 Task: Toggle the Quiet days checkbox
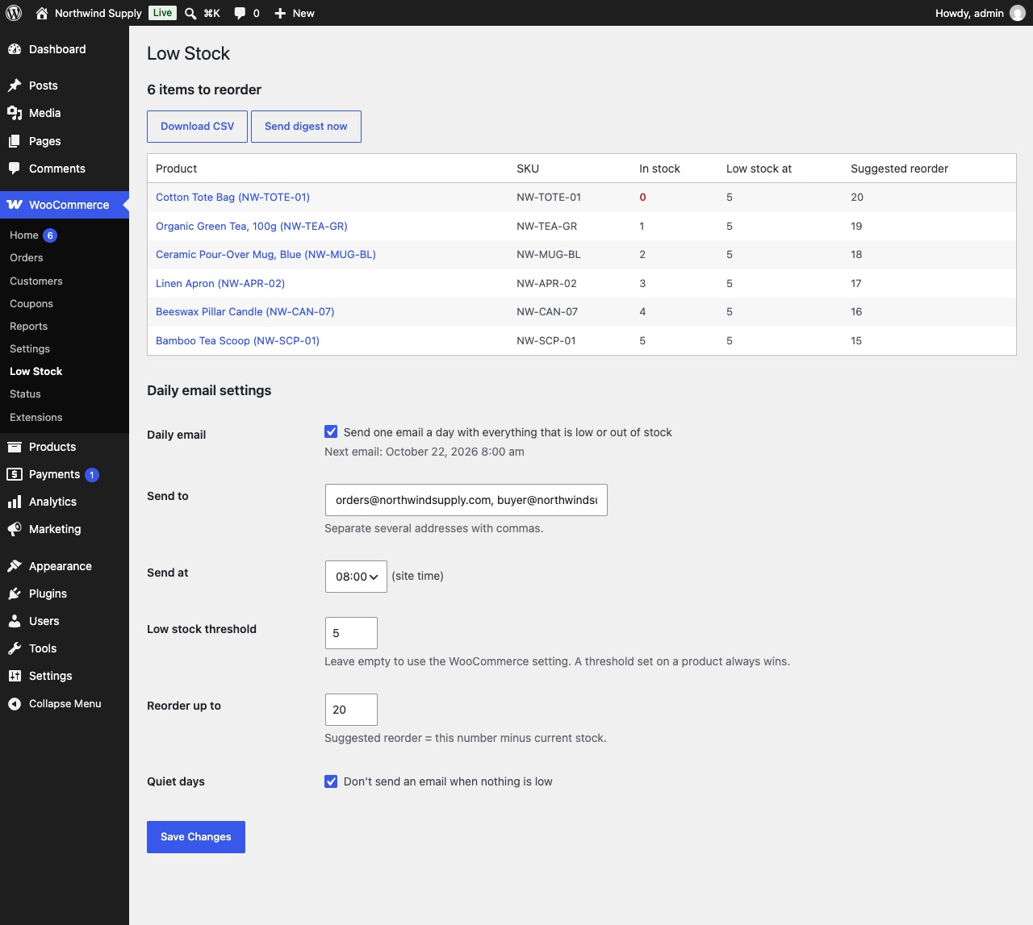(x=331, y=781)
